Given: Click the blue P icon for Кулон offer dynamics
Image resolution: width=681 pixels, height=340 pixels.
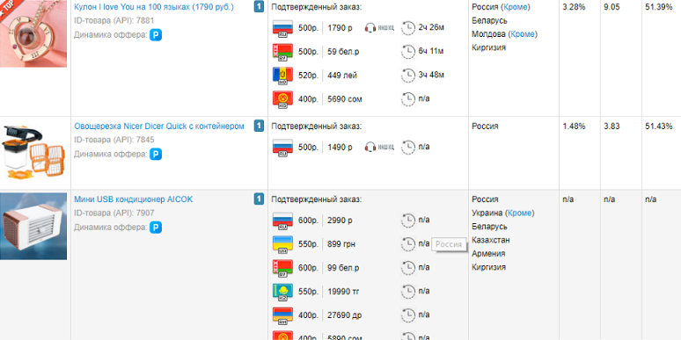Looking at the screenshot, I should click(x=156, y=35).
